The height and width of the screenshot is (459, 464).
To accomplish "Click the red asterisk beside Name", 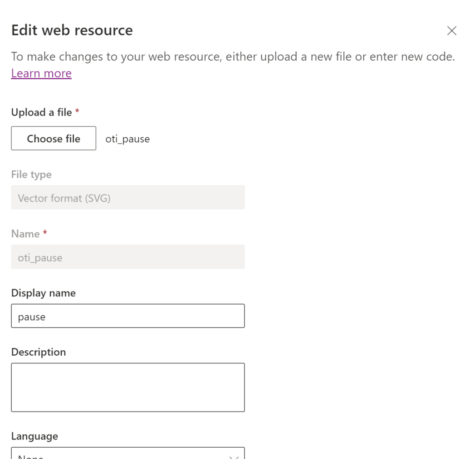I will (x=45, y=233).
